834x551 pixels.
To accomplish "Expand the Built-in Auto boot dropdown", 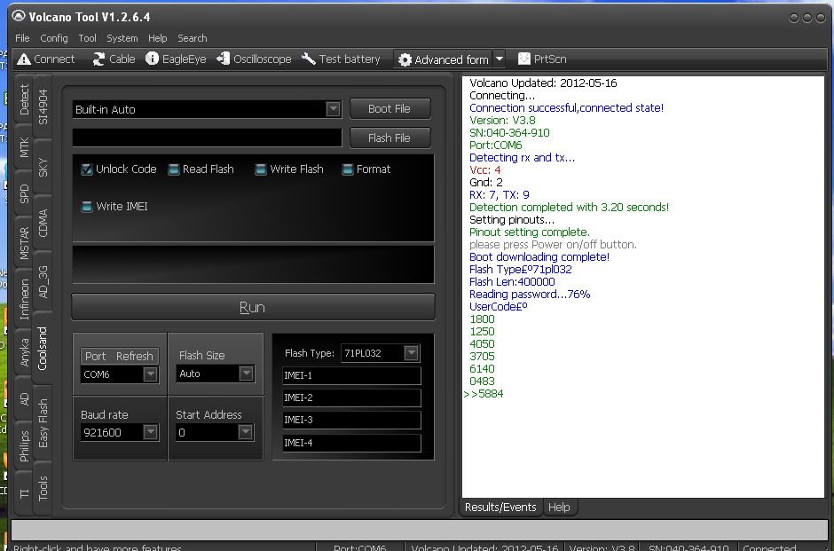I will click(333, 109).
